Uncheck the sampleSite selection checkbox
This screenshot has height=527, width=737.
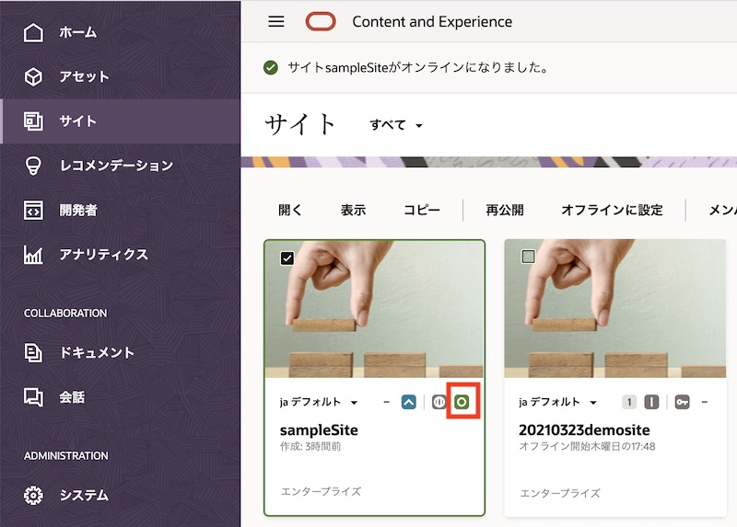[x=287, y=258]
